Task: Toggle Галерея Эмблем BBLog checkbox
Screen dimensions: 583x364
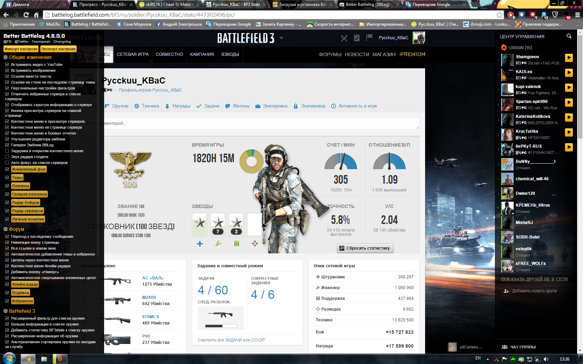Action: click(x=7, y=145)
